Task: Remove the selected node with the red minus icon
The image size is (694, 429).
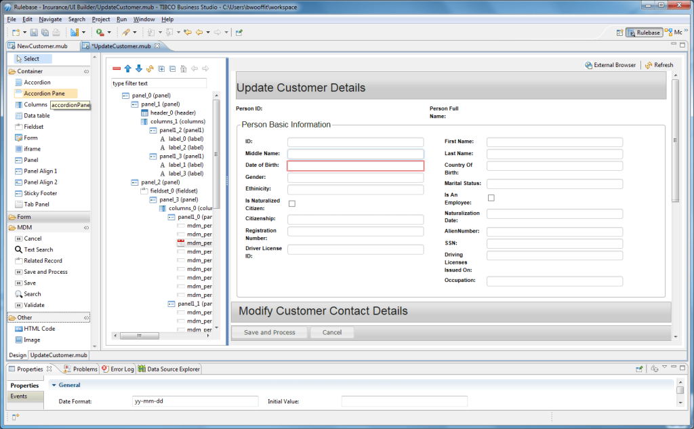Action: coord(117,68)
